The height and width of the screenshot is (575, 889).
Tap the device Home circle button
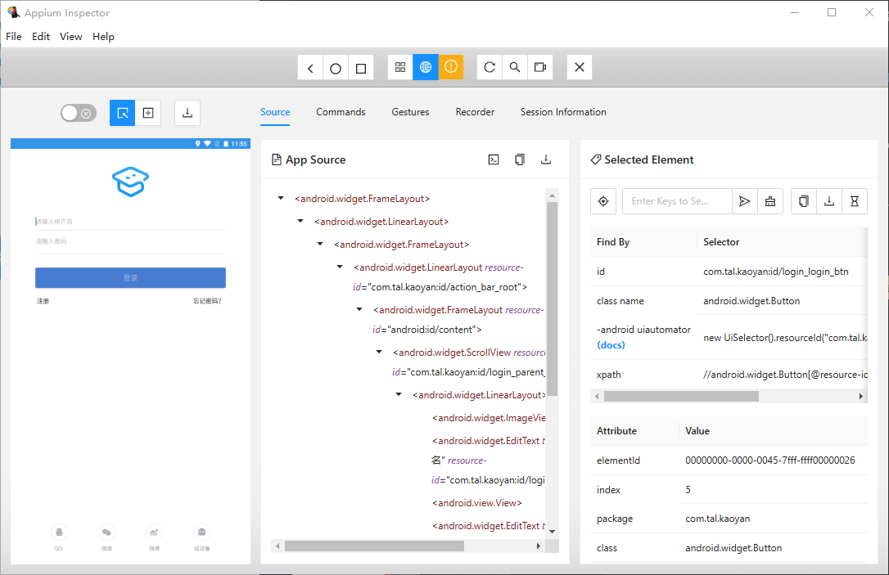[336, 68]
